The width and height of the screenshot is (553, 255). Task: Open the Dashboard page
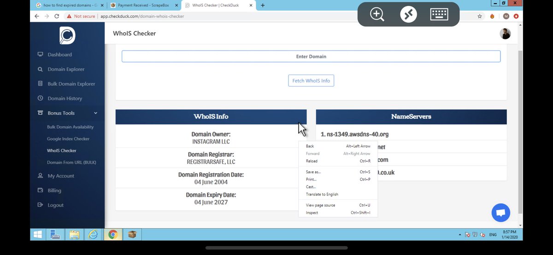point(60,54)
